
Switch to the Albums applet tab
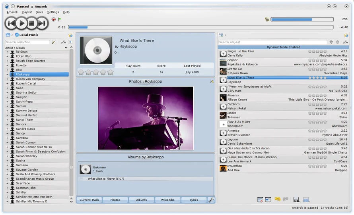[142, 200]
